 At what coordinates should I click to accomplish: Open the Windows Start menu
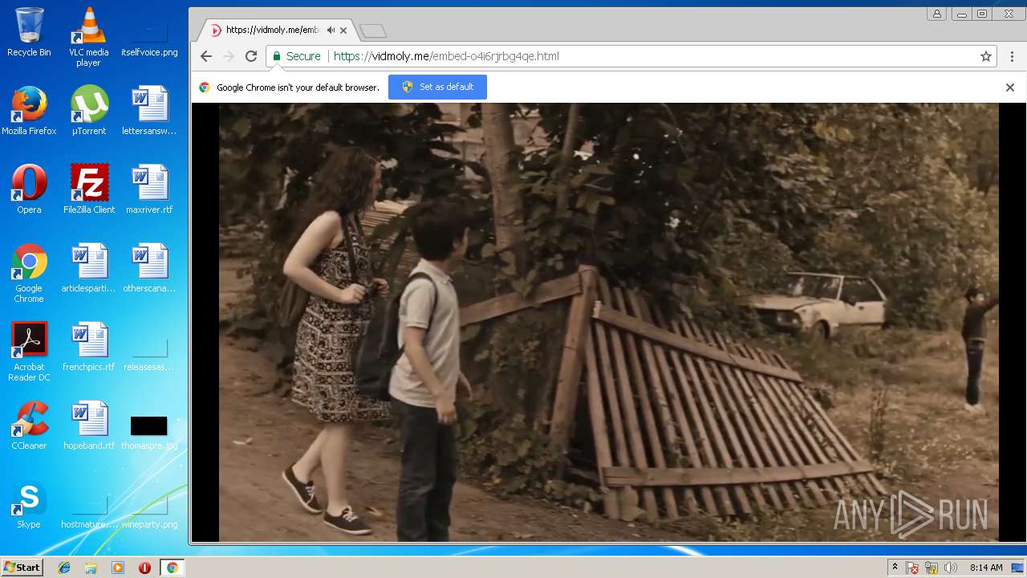(22, 568)
